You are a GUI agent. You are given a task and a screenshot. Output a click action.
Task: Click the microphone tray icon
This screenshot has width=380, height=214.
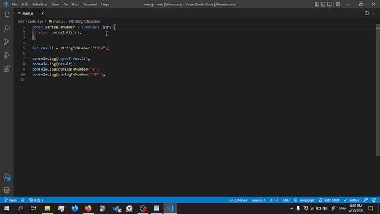click(x=298, y=209)
